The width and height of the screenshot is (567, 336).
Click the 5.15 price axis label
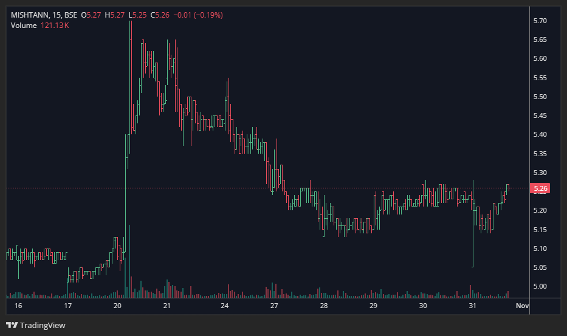click(540, 230)
